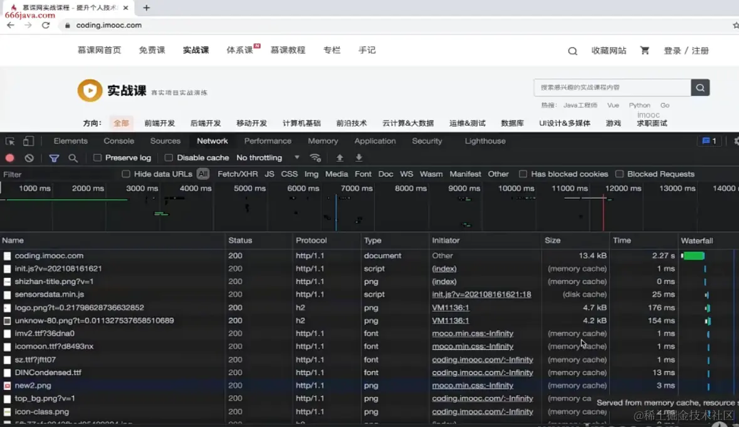Switch to the Sources tab
This screenshot has height=427, width=739.
tap(165, 141)
